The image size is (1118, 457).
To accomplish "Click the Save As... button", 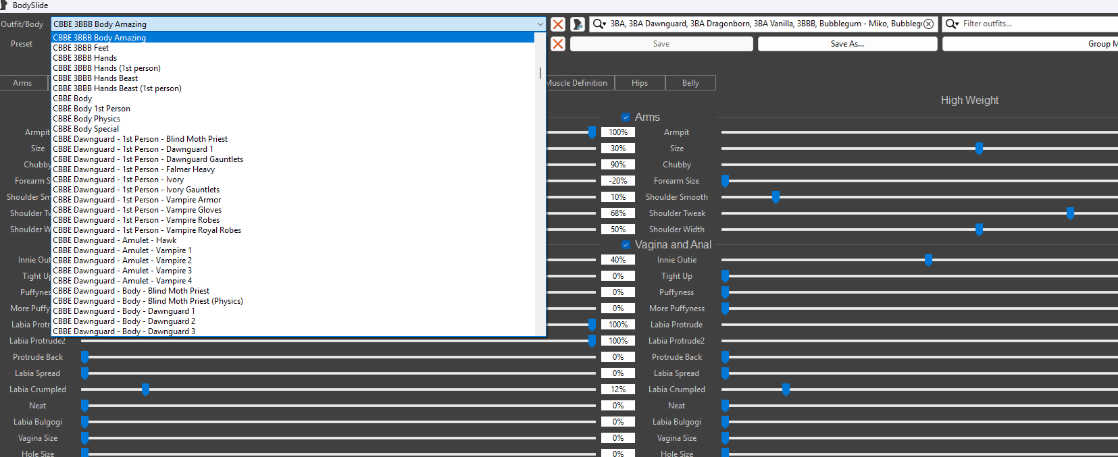I will (847, 44).
